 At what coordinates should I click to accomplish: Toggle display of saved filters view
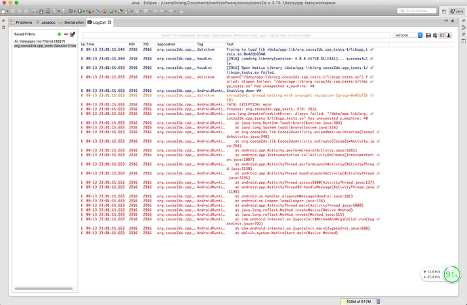pos(442,35)
